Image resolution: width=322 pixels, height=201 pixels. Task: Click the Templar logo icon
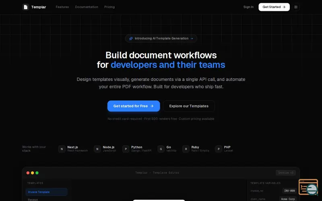pyautogui.click(x=25, y=7)
